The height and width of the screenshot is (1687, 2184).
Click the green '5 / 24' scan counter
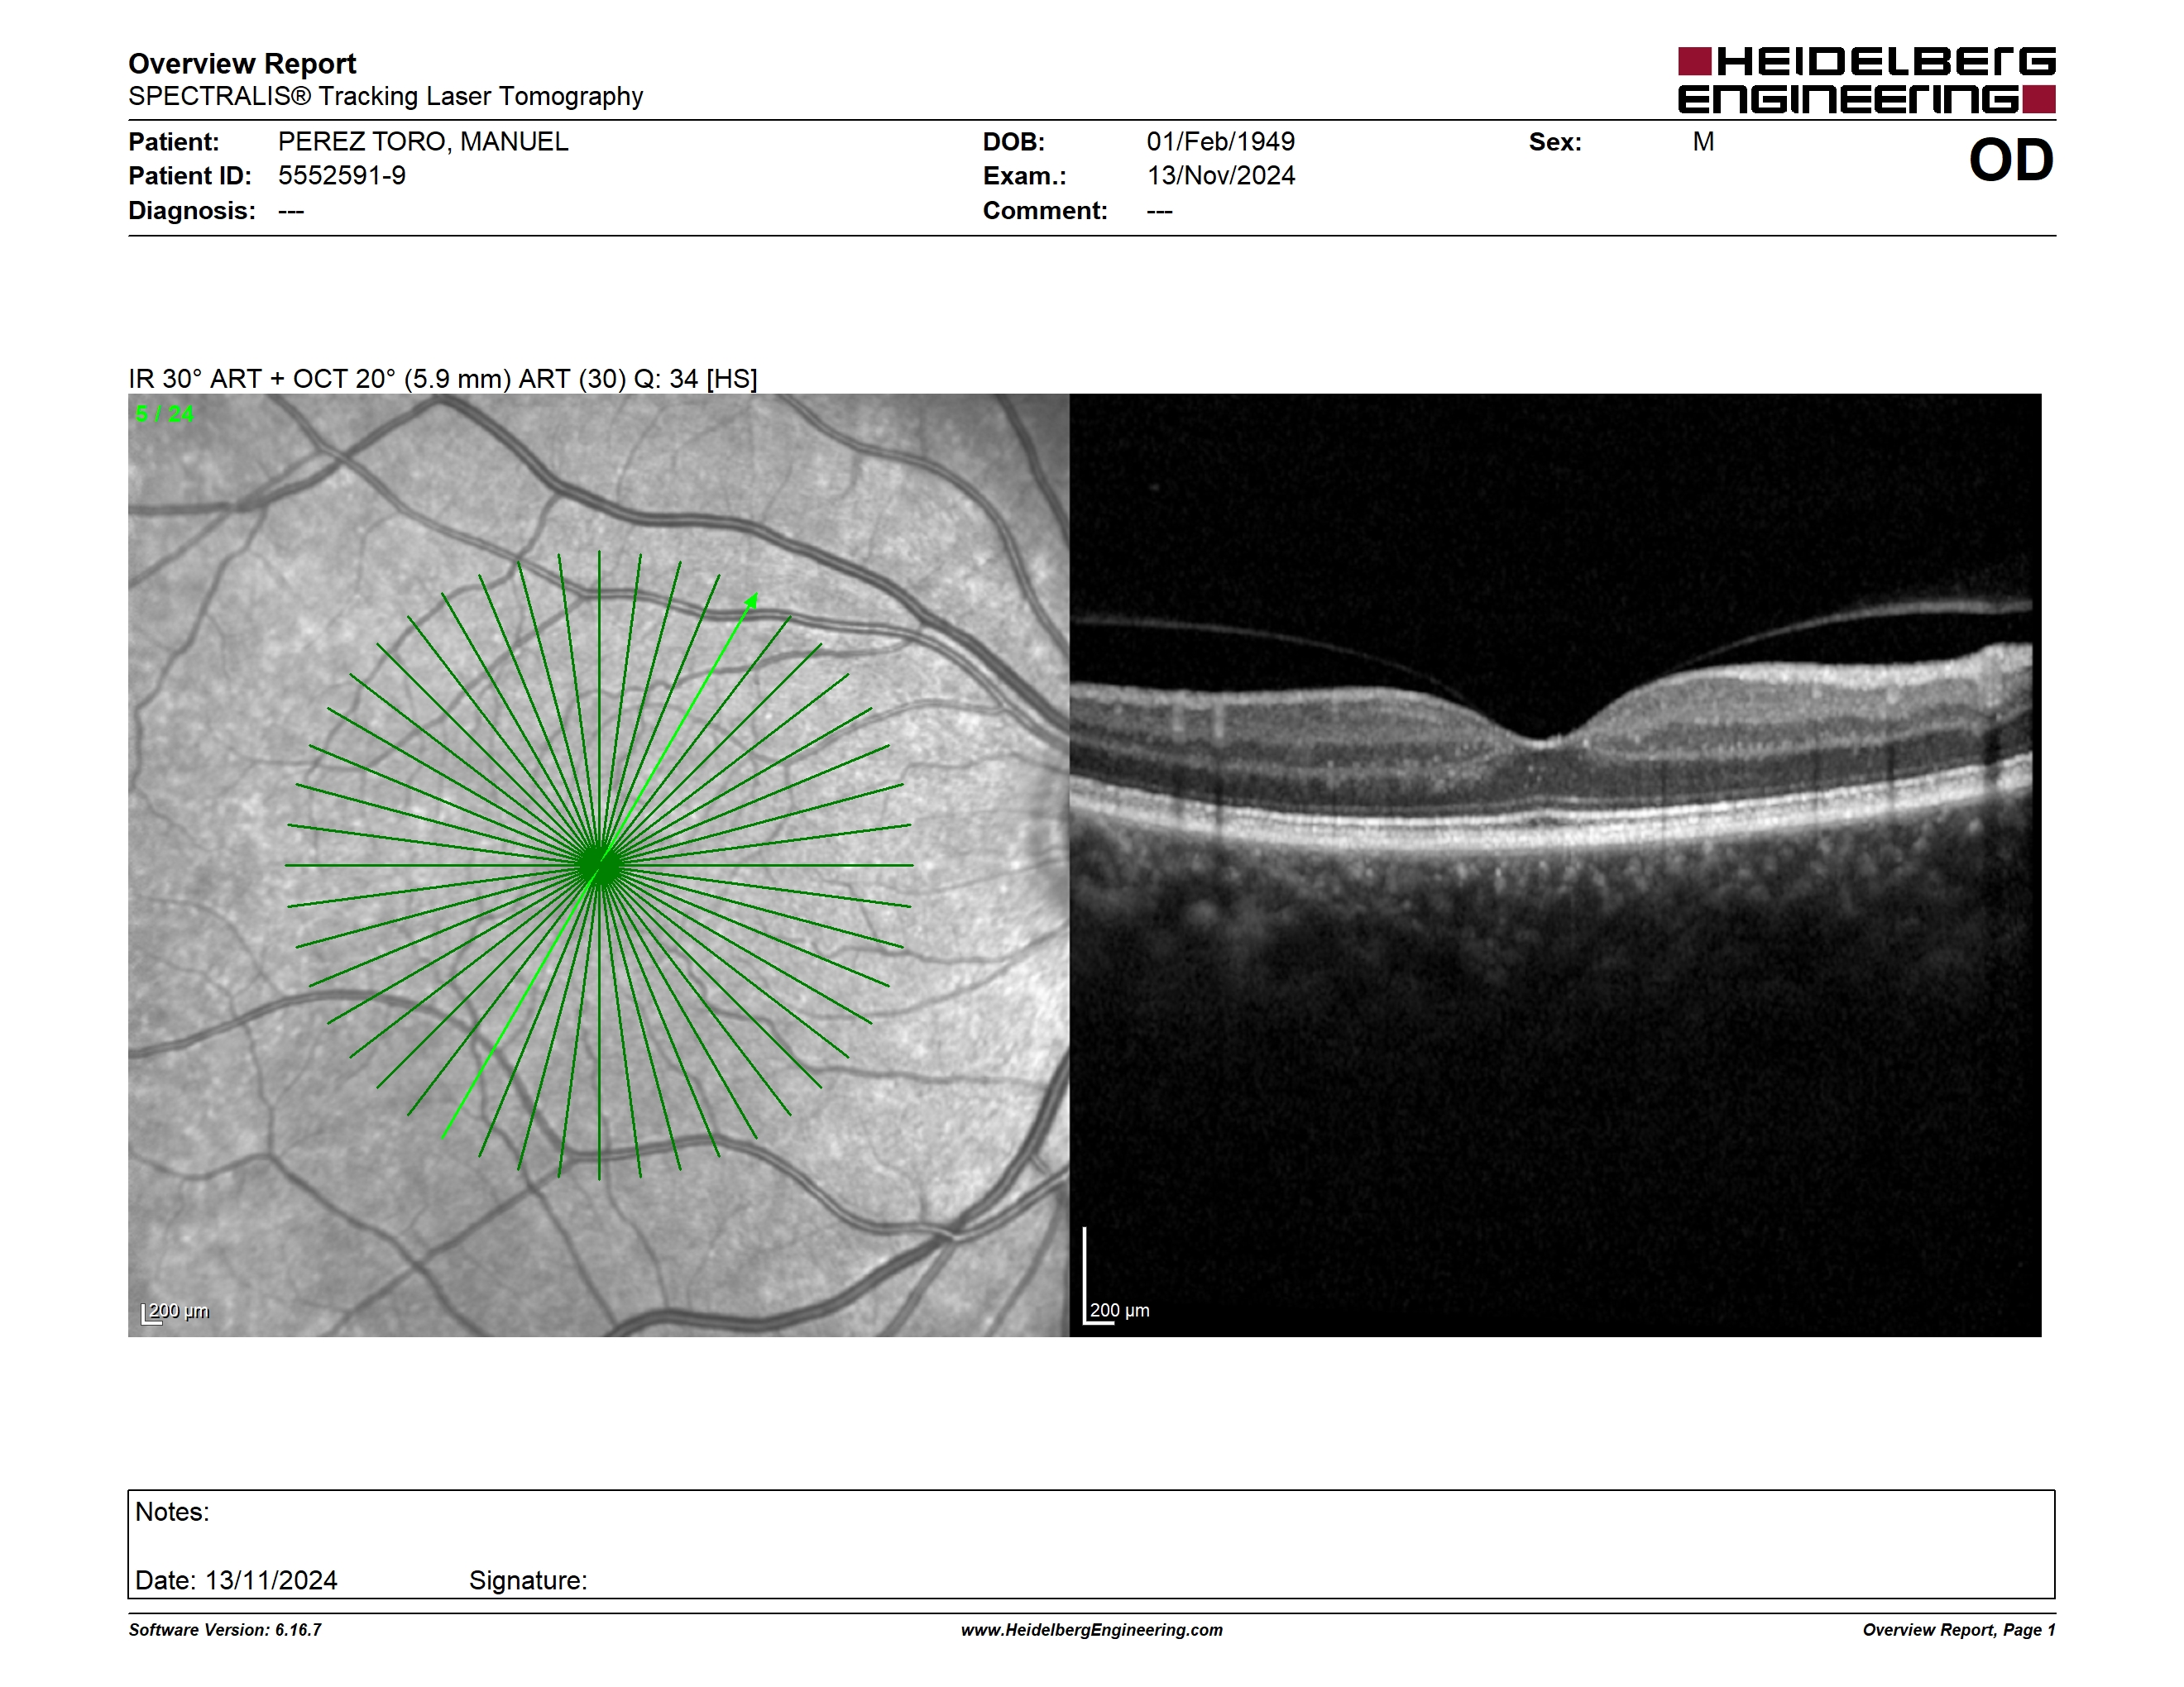click(165, 413)
